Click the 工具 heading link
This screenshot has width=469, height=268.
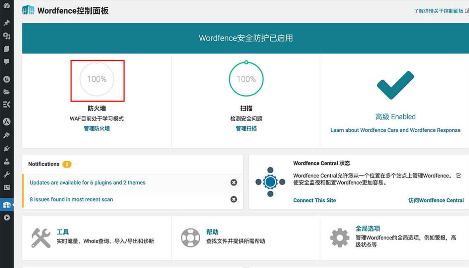(x=63, y=232)
